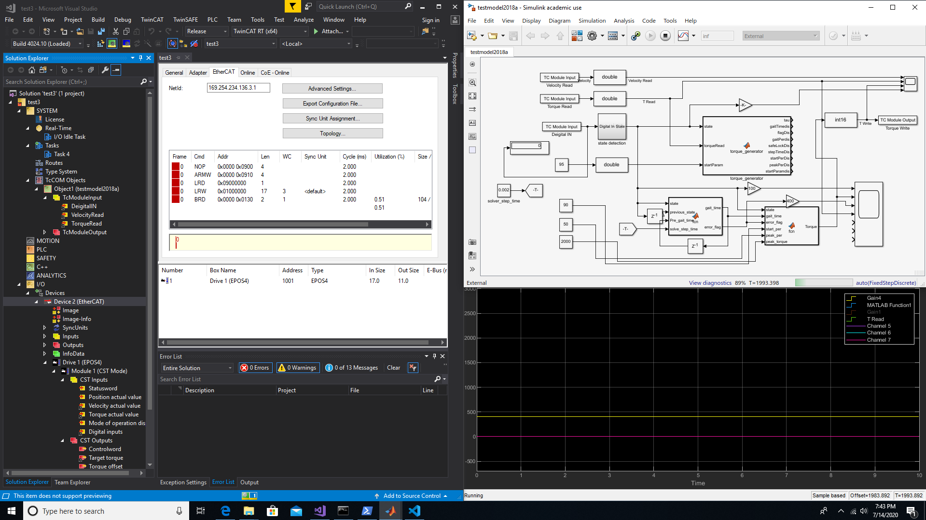This screenshot has height=520, width=926.
Task: Open File Explorer from the taskbar
Action: [249, 511]
